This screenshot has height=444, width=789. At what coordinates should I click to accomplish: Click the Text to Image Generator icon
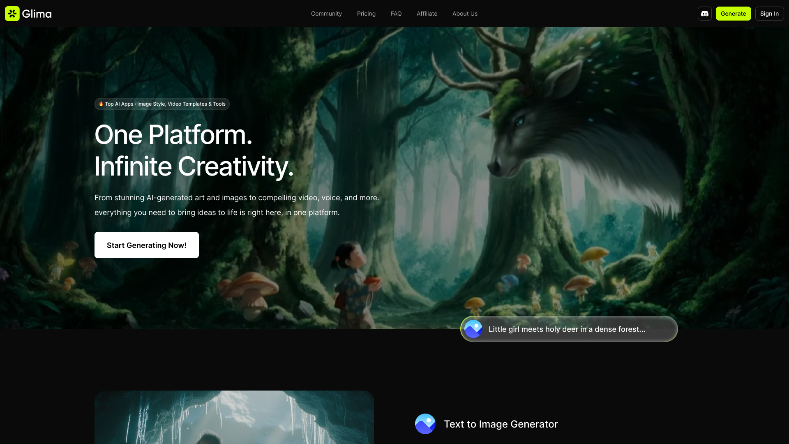click(x=425, y=424)
